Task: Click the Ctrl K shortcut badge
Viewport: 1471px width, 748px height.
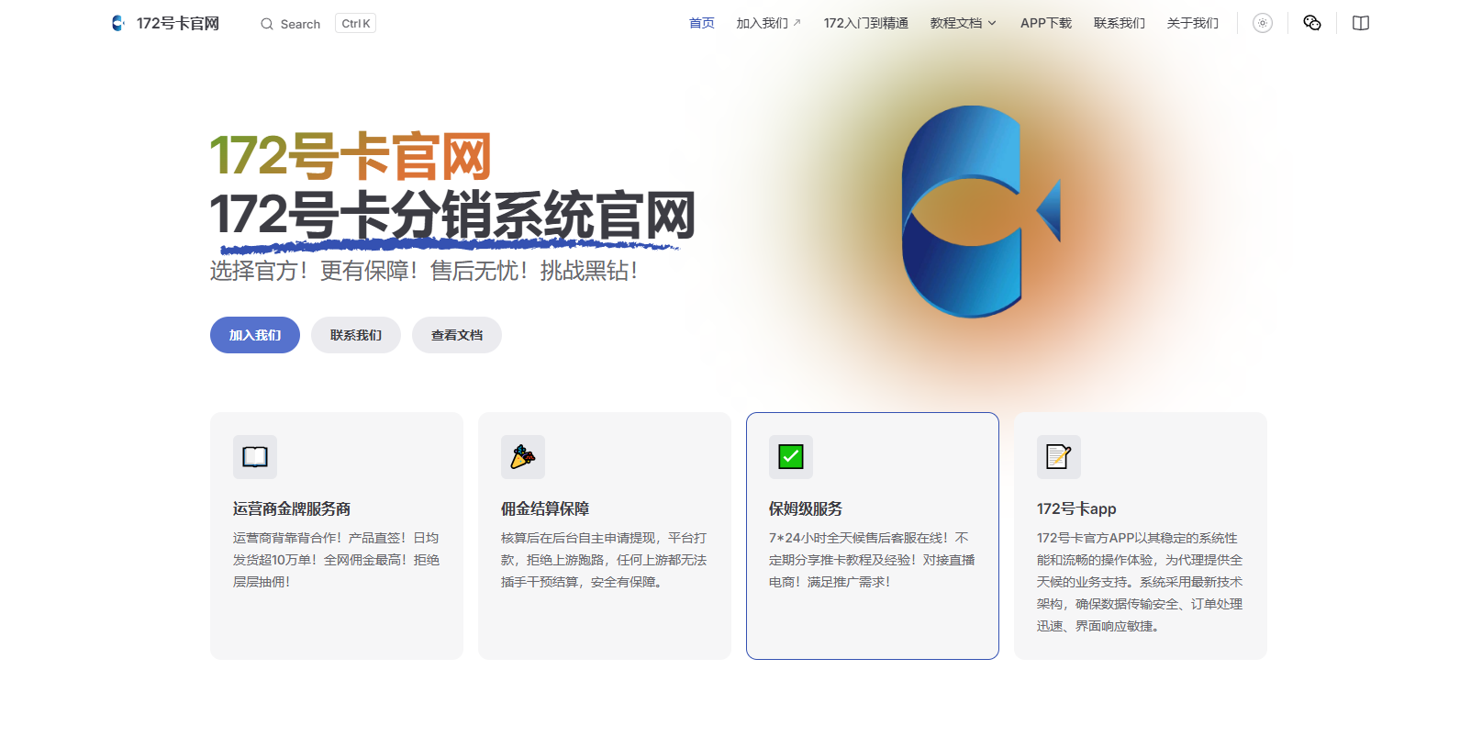Action: [356, 24]
